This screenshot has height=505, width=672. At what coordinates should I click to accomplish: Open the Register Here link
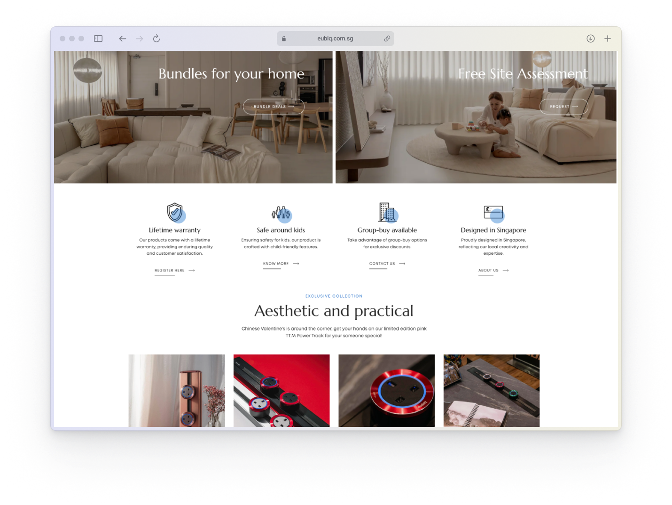pos(170,270)
